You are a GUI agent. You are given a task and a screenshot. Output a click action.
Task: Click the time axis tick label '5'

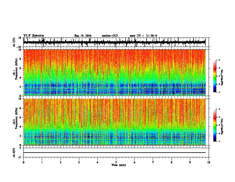pos(116,162)
